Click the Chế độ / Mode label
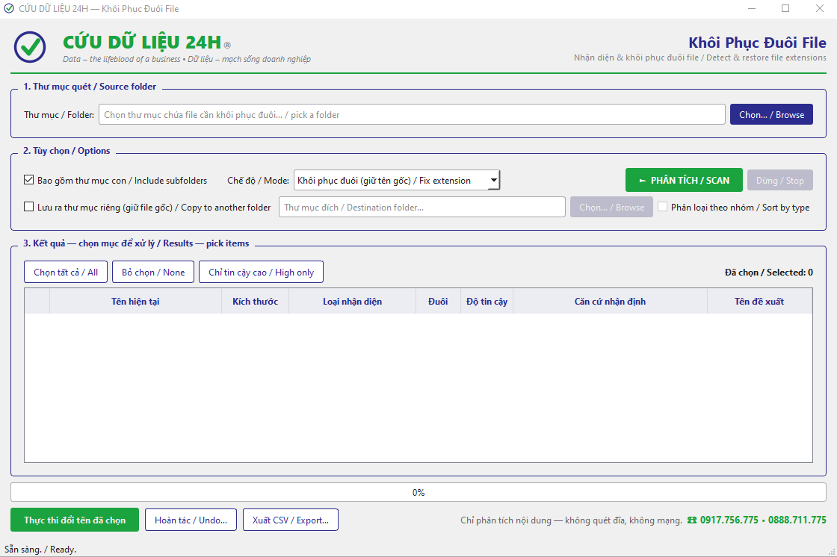 259,181
